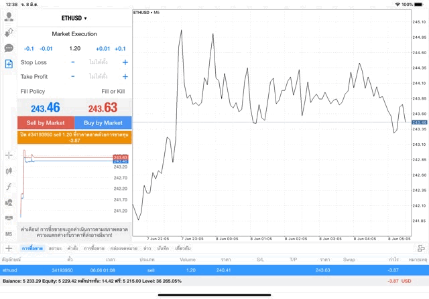Click the ETHUSD • M5 chart title

coord(146,13)
